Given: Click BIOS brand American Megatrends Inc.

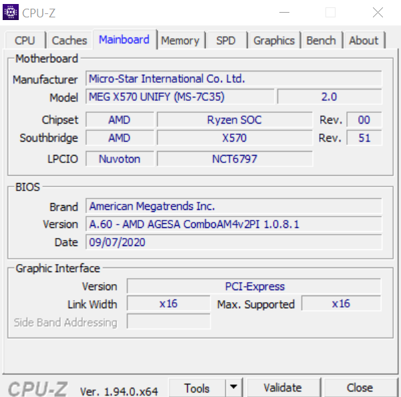Looking at the screenshot, I should click(x=234, y=206).
